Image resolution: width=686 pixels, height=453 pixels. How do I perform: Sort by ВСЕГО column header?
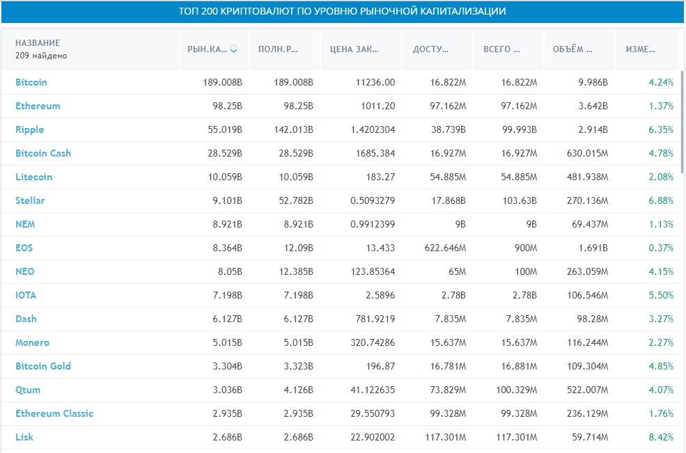(501, 49)
